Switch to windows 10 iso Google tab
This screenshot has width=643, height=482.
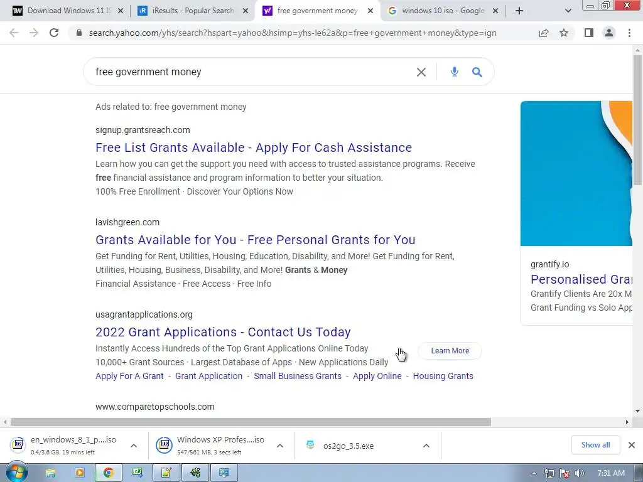tap(443, 11)
